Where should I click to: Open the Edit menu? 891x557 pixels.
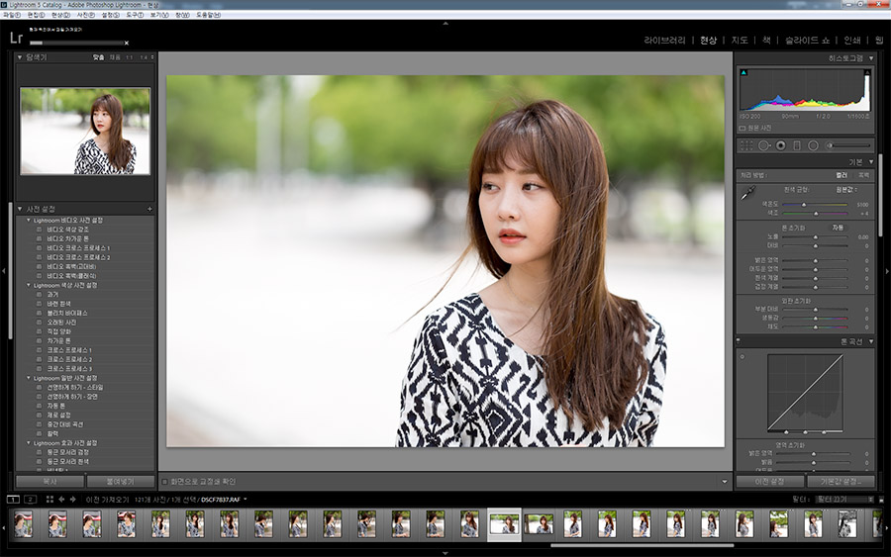pos(37,15)
